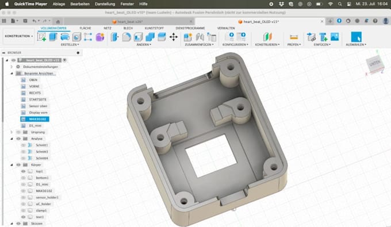Open the Measure ruler tool
Viewport: 391px width, 227px height.
tap(294, 37)
